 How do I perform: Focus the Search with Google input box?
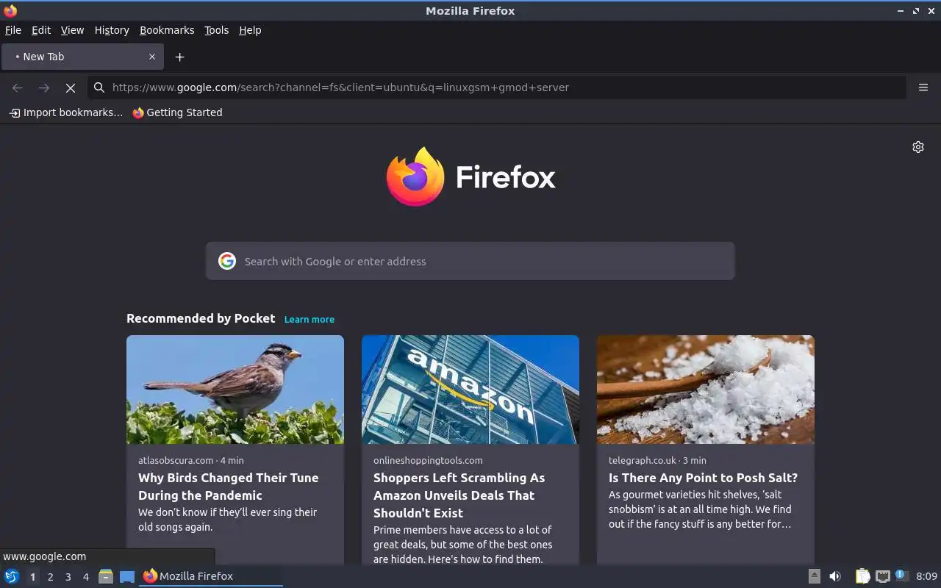point(470,261)
